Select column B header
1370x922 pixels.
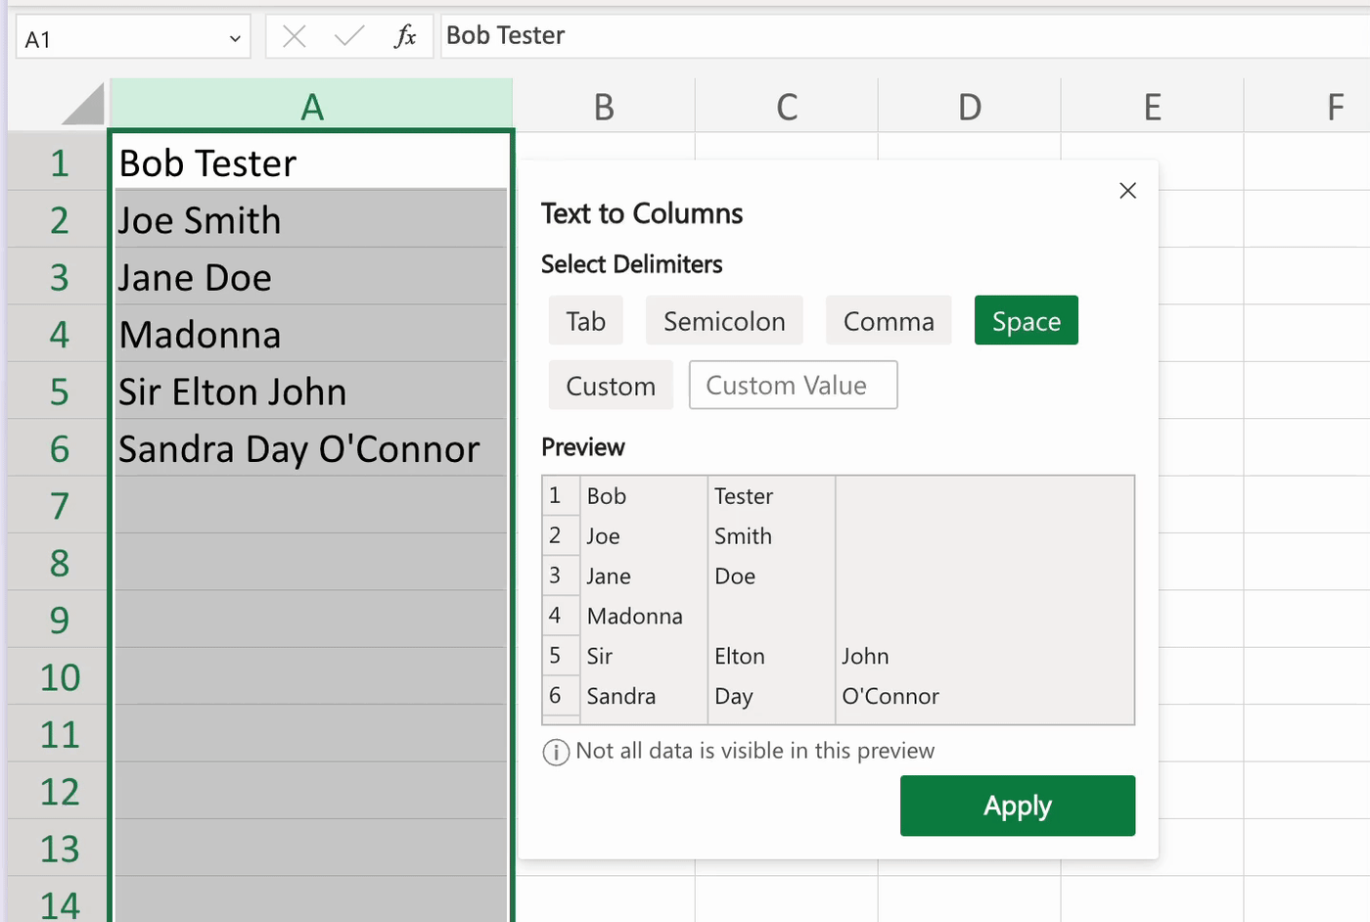(604, 107)
